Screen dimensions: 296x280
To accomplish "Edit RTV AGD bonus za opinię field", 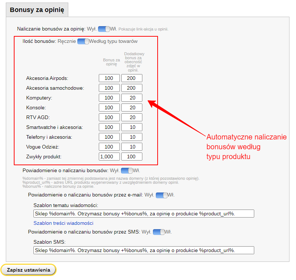I will tap(109, 117).
